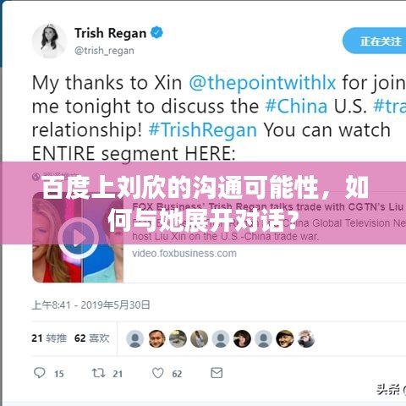The height and width of the screenshot is (406, 406).
Task: Click the Trish Regan display name
Action: (110, 33)
